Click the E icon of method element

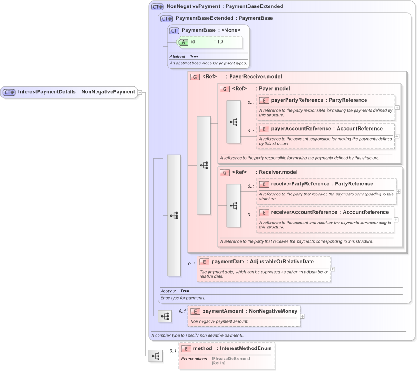[186, 348]
